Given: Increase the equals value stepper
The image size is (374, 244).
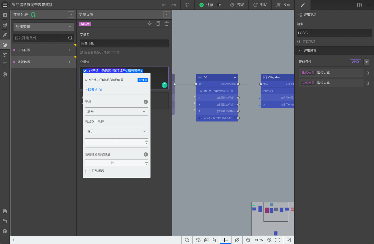Looking at the screenshot, I should coord(147,140).
